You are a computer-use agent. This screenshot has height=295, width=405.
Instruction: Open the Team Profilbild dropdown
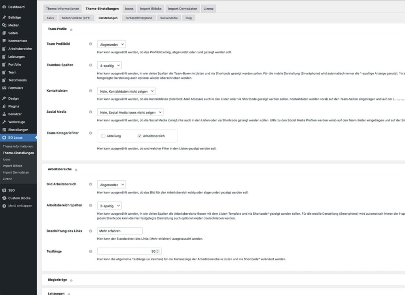[x=112, y=45]
